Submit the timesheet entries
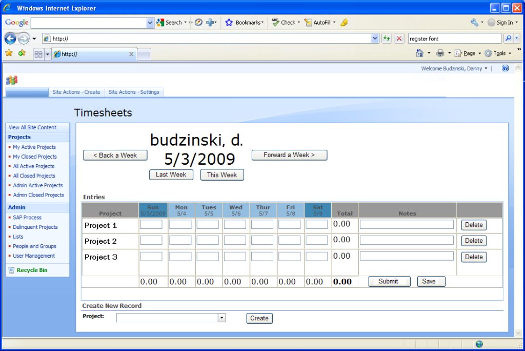This screenshot has height=351, width=525. [389, 281]
